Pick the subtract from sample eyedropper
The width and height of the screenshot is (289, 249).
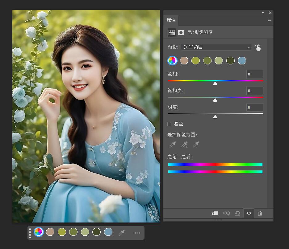click(196, 145)
